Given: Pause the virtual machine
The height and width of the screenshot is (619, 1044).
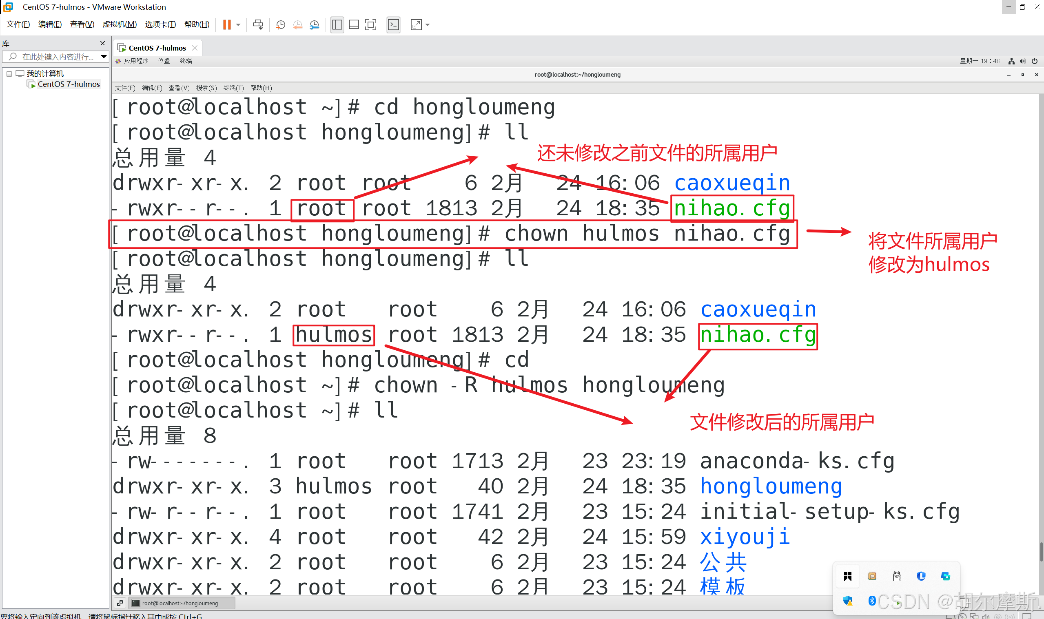Looking at the screenshot, I should (226, 24).
